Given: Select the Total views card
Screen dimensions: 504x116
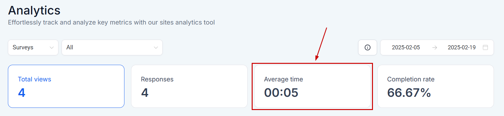Looking at the screenshot, I should click(66, 86).
